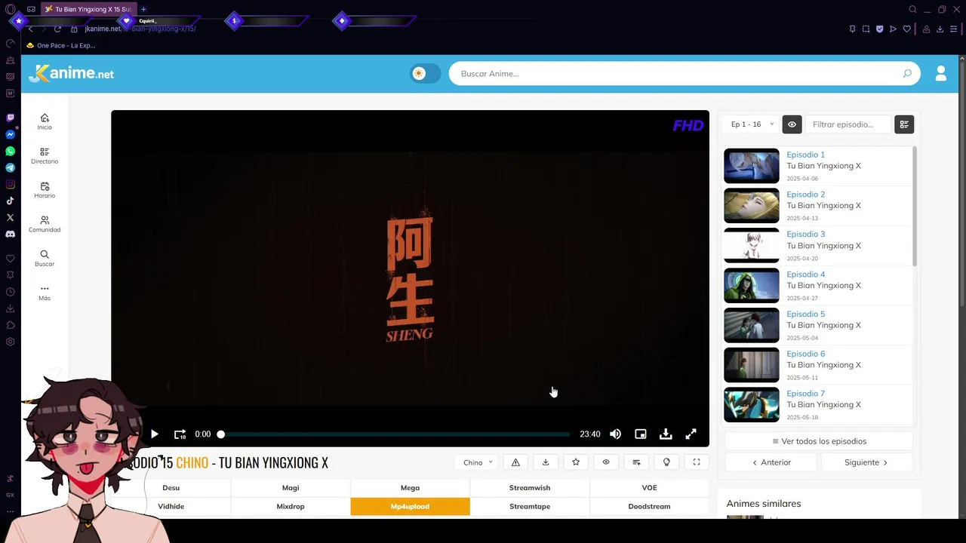The height and width of the screenshot is (543, 966).
Task: Select the Magi server tab
Action: (291, 488)
